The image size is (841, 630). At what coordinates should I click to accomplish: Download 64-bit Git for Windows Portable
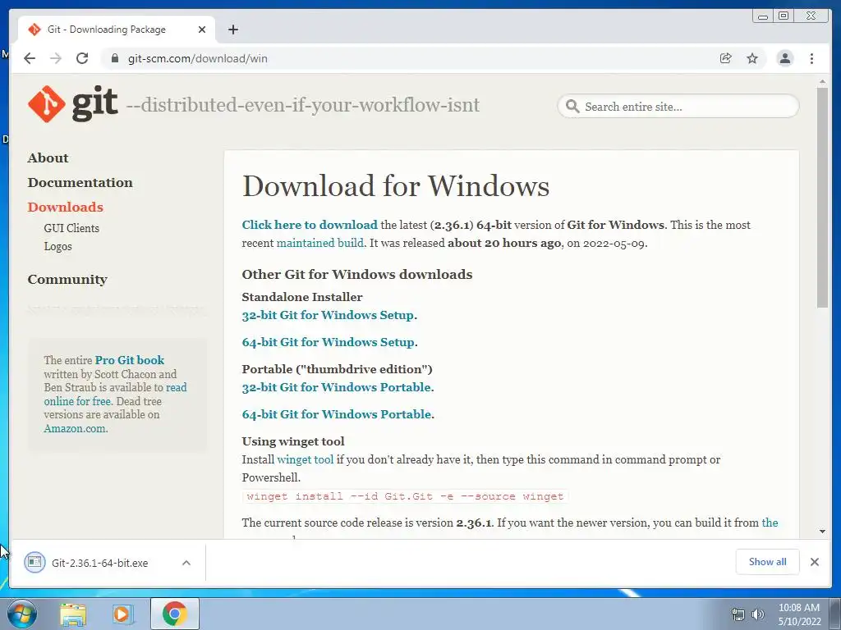coord(336,414)
